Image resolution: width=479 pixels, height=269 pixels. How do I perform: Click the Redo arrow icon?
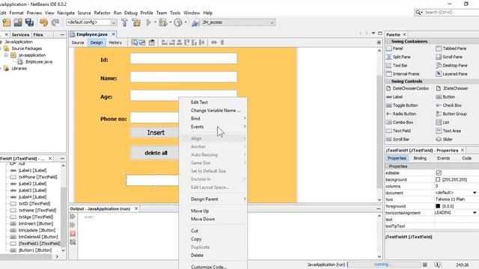click(x=55, y=22)
